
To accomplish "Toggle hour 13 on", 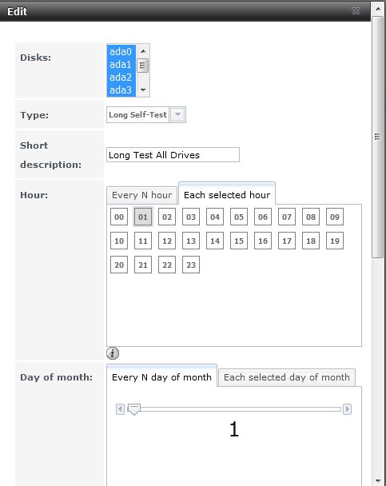I will click(191, 241).
